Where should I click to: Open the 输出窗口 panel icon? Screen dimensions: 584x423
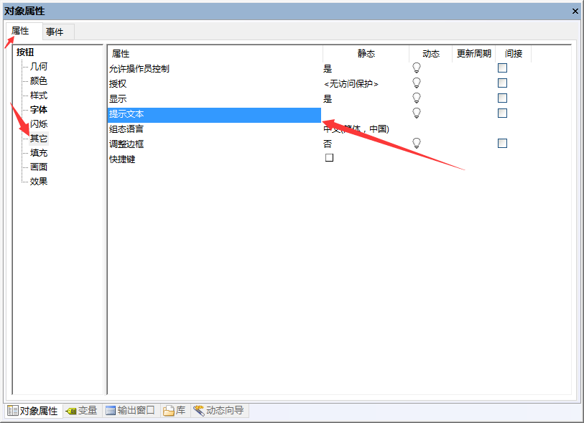[x=111, y=411]
